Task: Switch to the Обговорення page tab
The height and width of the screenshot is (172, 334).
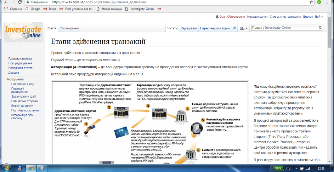Action: [x=69, y=28]
